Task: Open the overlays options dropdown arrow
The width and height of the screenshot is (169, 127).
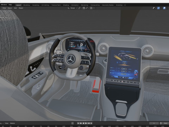Action: click(x=167, y=8)
